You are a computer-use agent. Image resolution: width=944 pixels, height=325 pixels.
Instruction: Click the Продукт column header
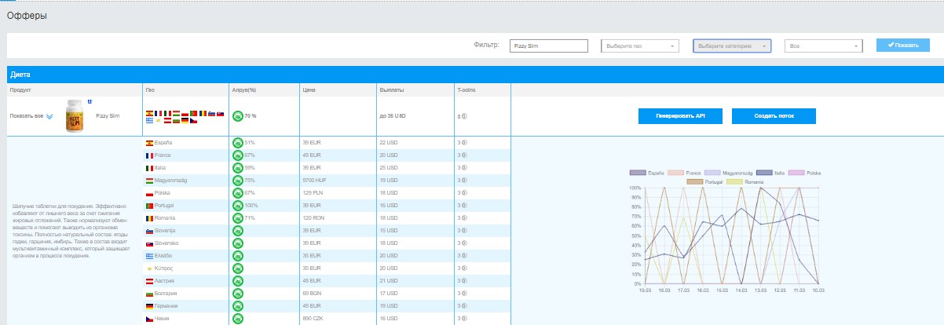20,89
